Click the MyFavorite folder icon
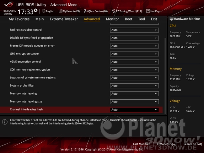The image size is (204, 153). (x=60, y=11)
